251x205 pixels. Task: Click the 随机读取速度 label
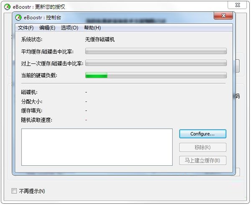pyautogui.click(x=36, y=120)
